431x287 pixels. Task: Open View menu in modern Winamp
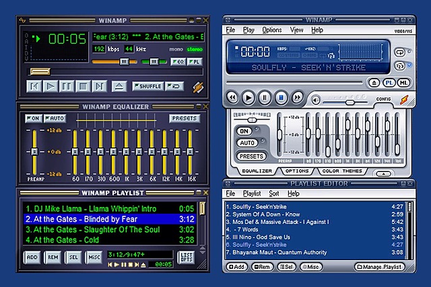point(296,30)
